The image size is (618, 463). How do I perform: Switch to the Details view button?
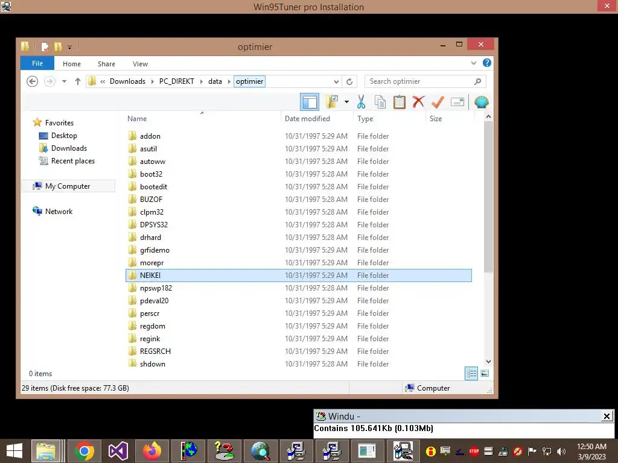click(471, 374)
